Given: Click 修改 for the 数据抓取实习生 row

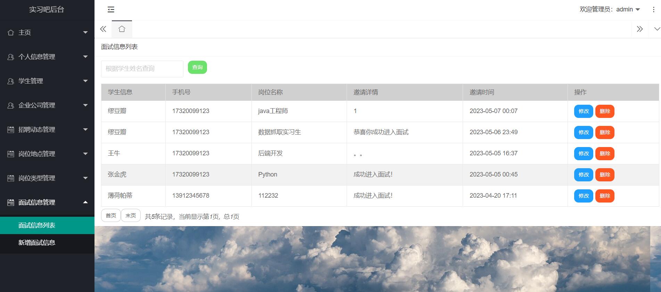Looking at the screenshot, I should point(584,132).
